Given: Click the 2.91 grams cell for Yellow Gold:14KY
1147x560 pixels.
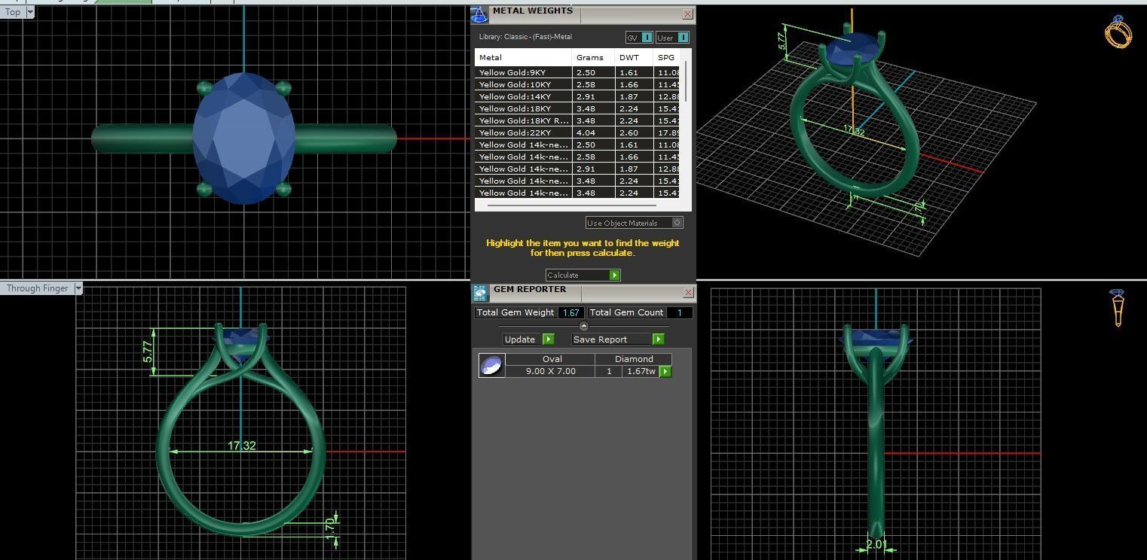Looking at the screenshot, I should click(x=594, y=96).
